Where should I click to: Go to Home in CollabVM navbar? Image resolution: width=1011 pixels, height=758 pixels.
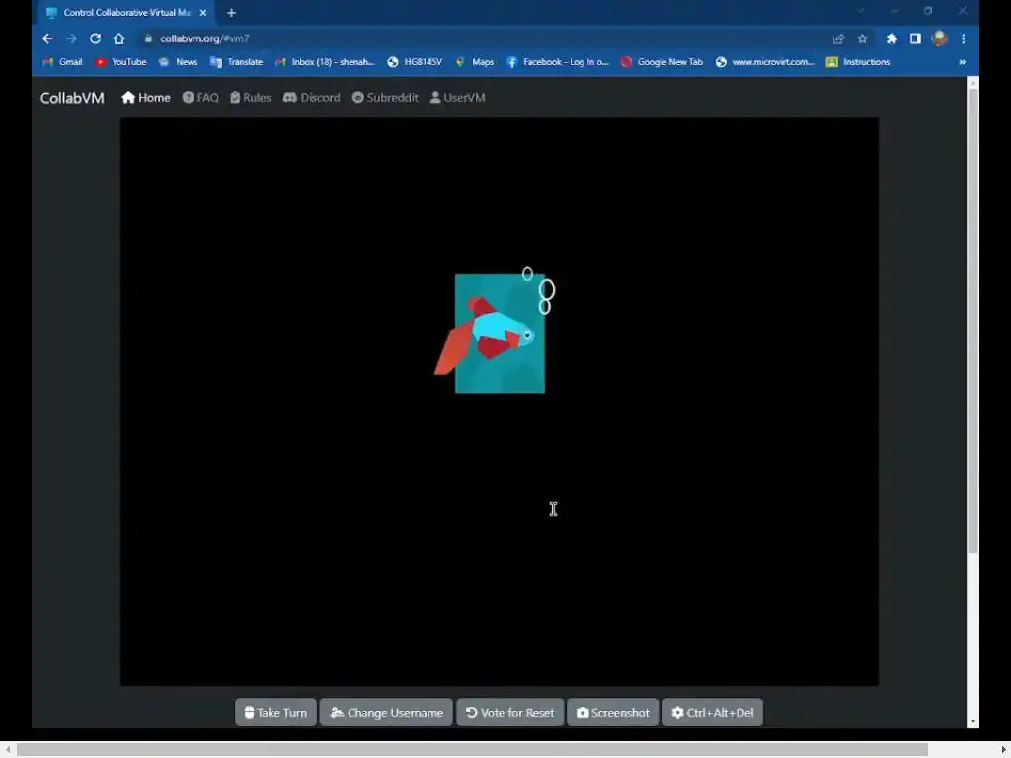tap(146, 98)
